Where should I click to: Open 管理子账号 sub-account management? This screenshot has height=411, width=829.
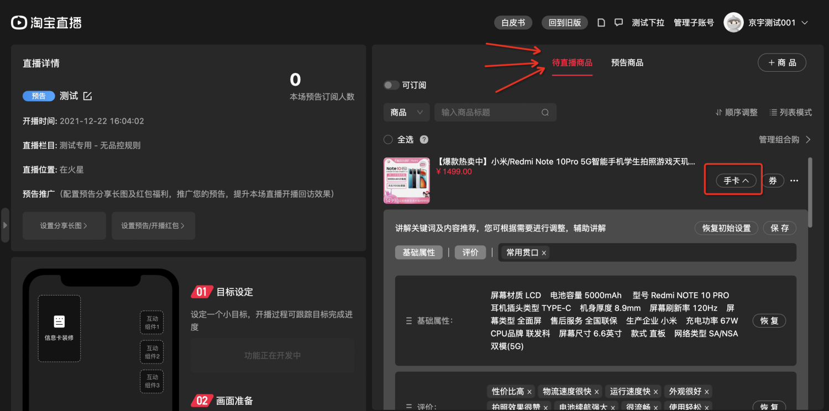coord(694,23)
